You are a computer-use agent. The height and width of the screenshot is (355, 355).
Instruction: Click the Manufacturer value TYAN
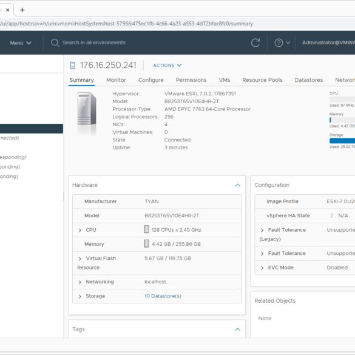coord(152,201)
